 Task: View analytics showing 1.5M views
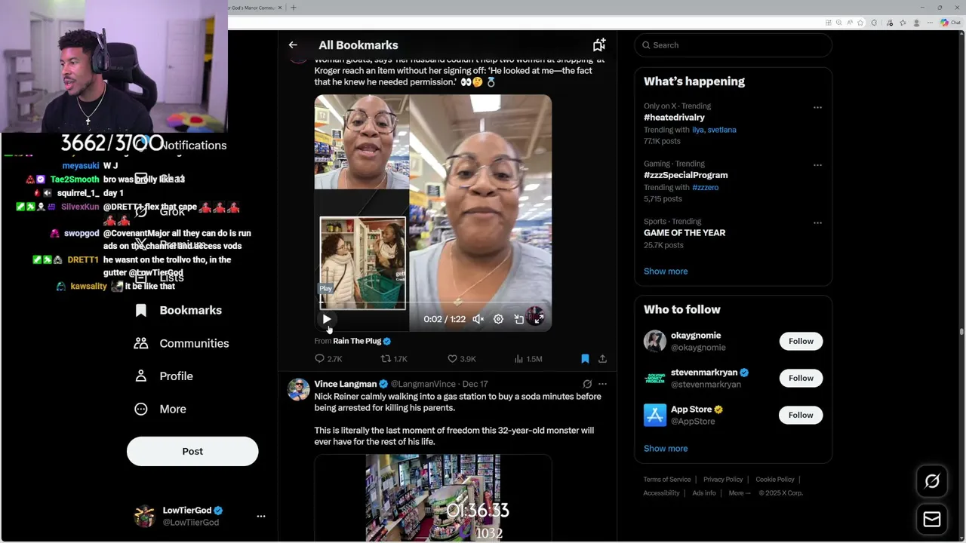coord(528,359)
